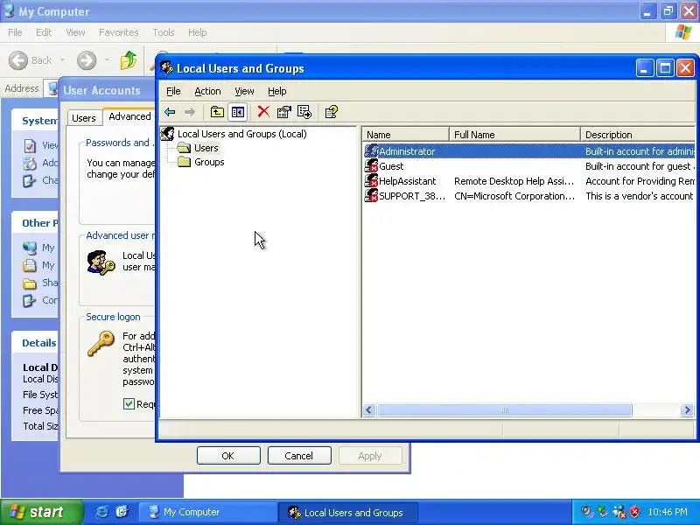700x525 pixels.
Task: Open Properties via toolbar icon
Action: pos(283,112)
